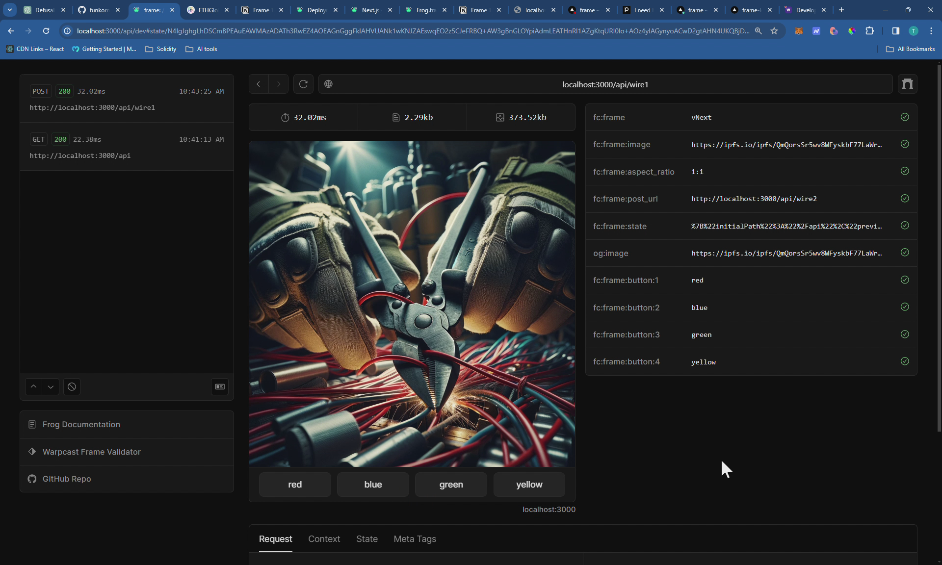This screenshot has height=565, width=942.
Task: Click the back navigation arrow in the frame preview
Action: (258, 84)
